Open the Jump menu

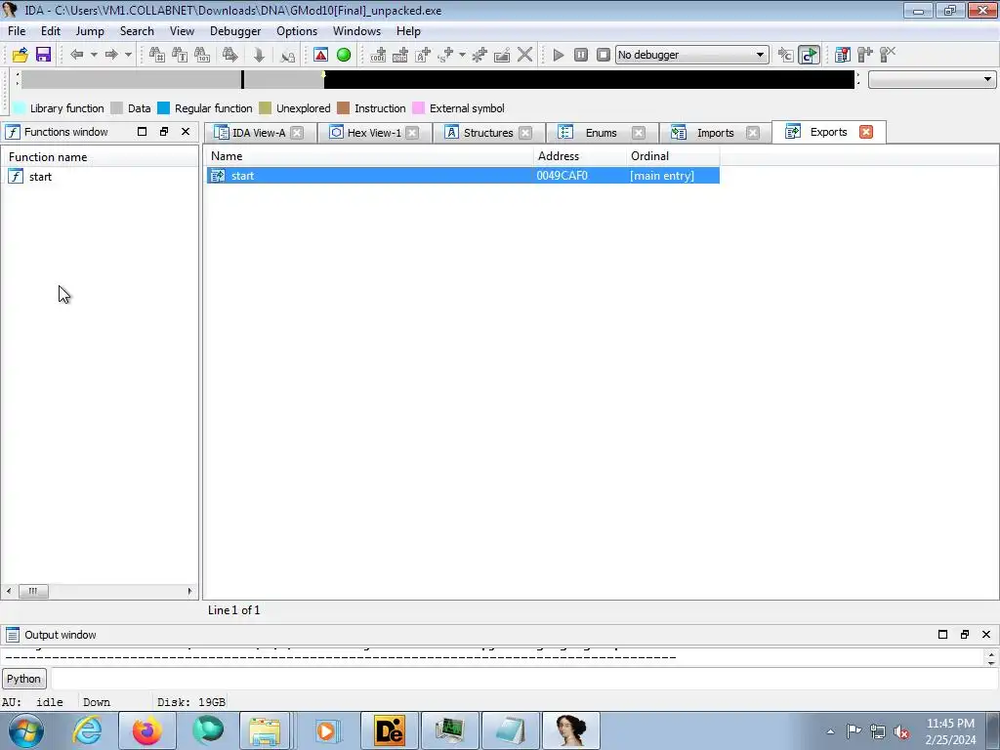point(90,31)
